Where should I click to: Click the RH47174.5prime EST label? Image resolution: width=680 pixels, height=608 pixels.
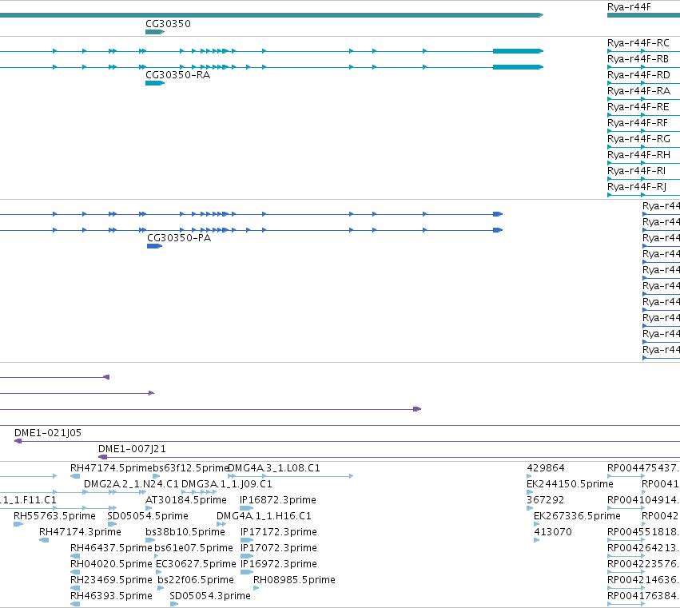coord(111,468)
